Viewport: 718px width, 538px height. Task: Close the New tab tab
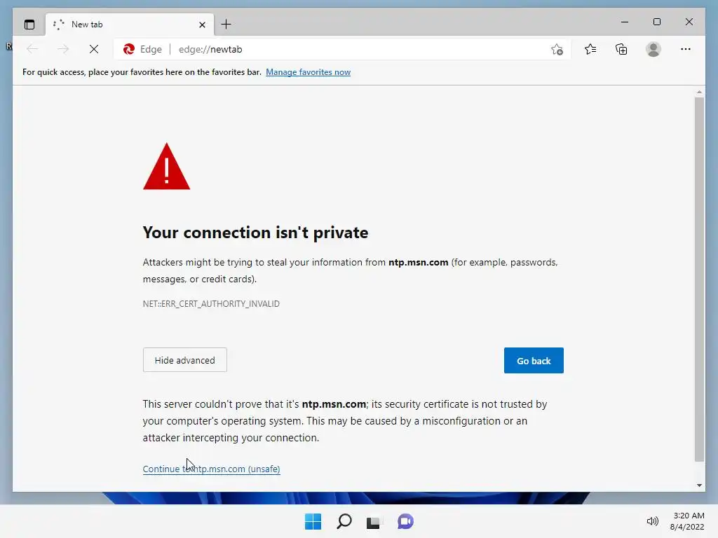coord(202,25)
